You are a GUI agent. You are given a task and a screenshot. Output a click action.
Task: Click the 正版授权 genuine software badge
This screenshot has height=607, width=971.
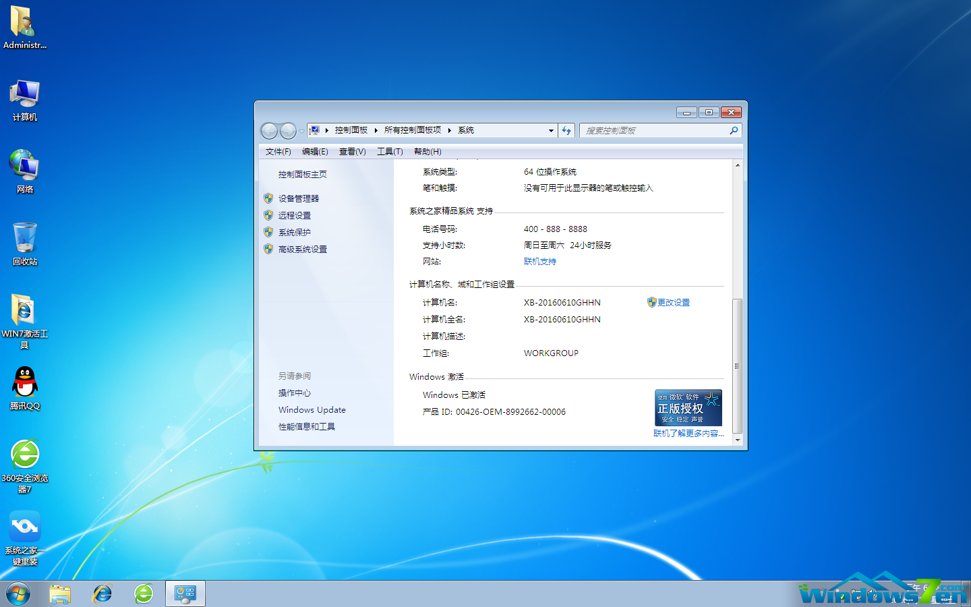pos(688,407)
